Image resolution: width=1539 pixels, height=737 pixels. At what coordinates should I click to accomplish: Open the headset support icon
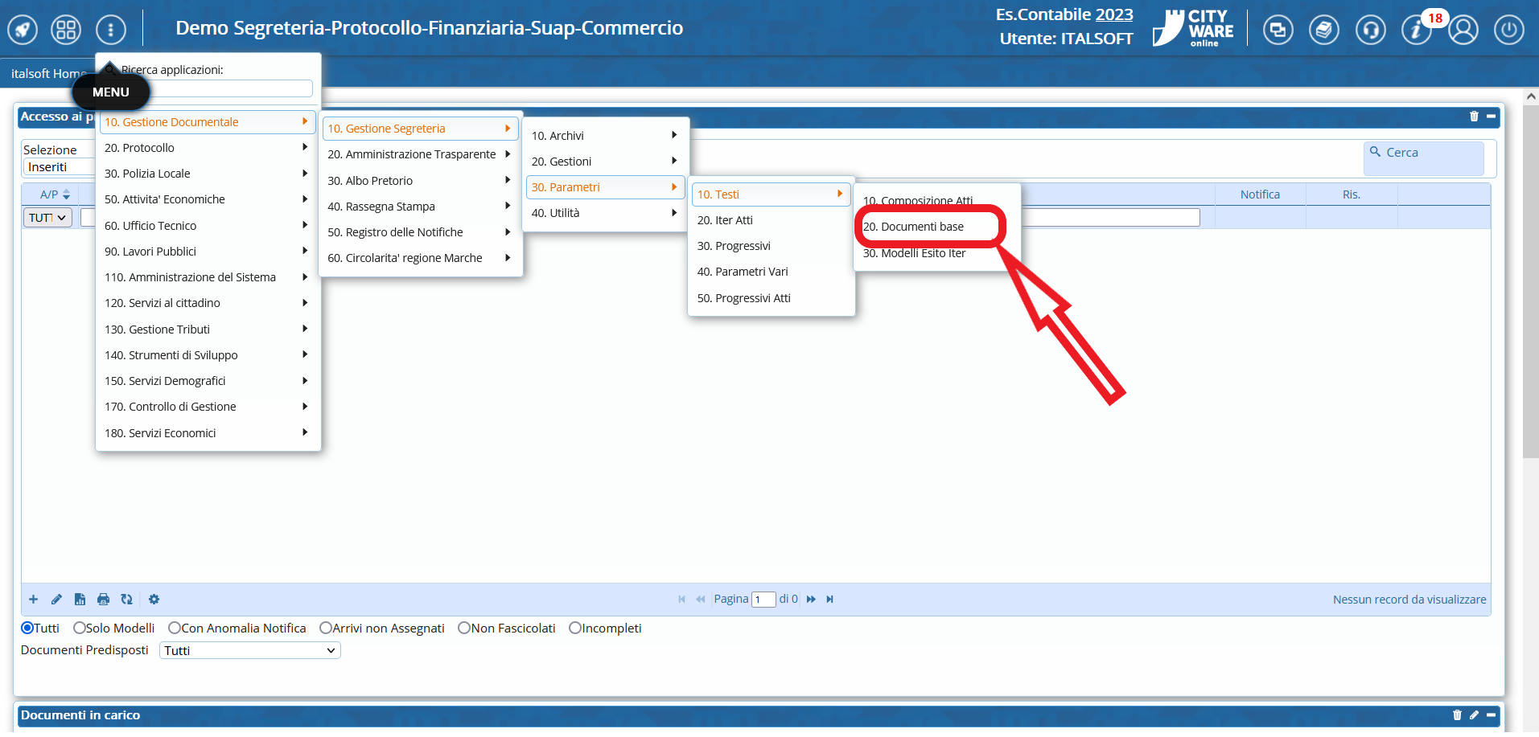[x=1370, y=31]
